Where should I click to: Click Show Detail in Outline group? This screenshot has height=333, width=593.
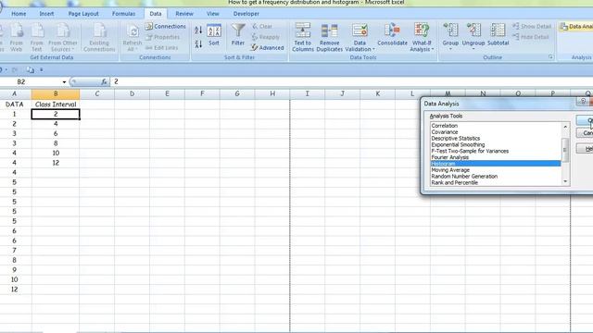coord(532,26)
